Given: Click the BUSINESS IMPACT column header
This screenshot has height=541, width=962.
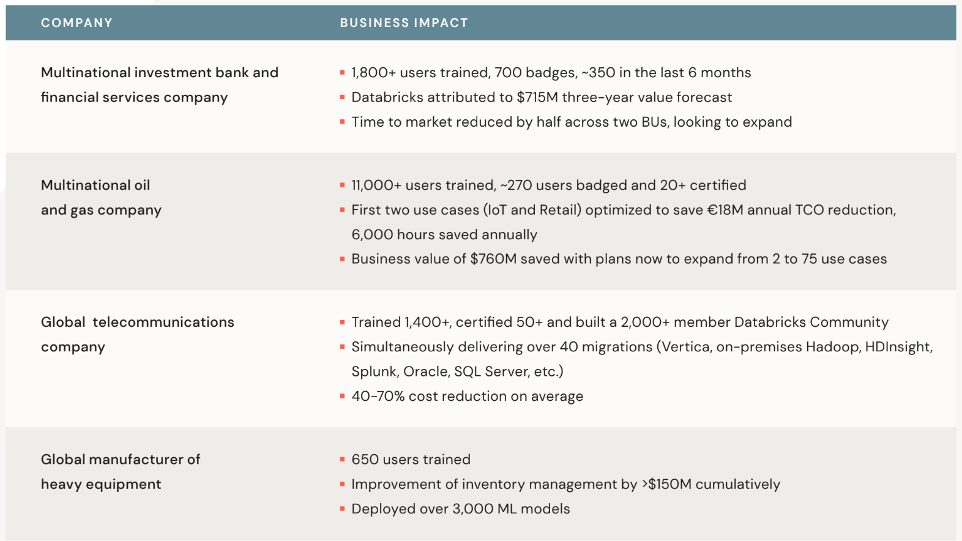Looking at the screenshot, I should tap(404, 23).
